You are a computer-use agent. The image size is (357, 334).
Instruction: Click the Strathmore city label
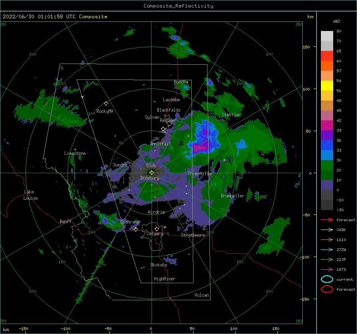193,235
